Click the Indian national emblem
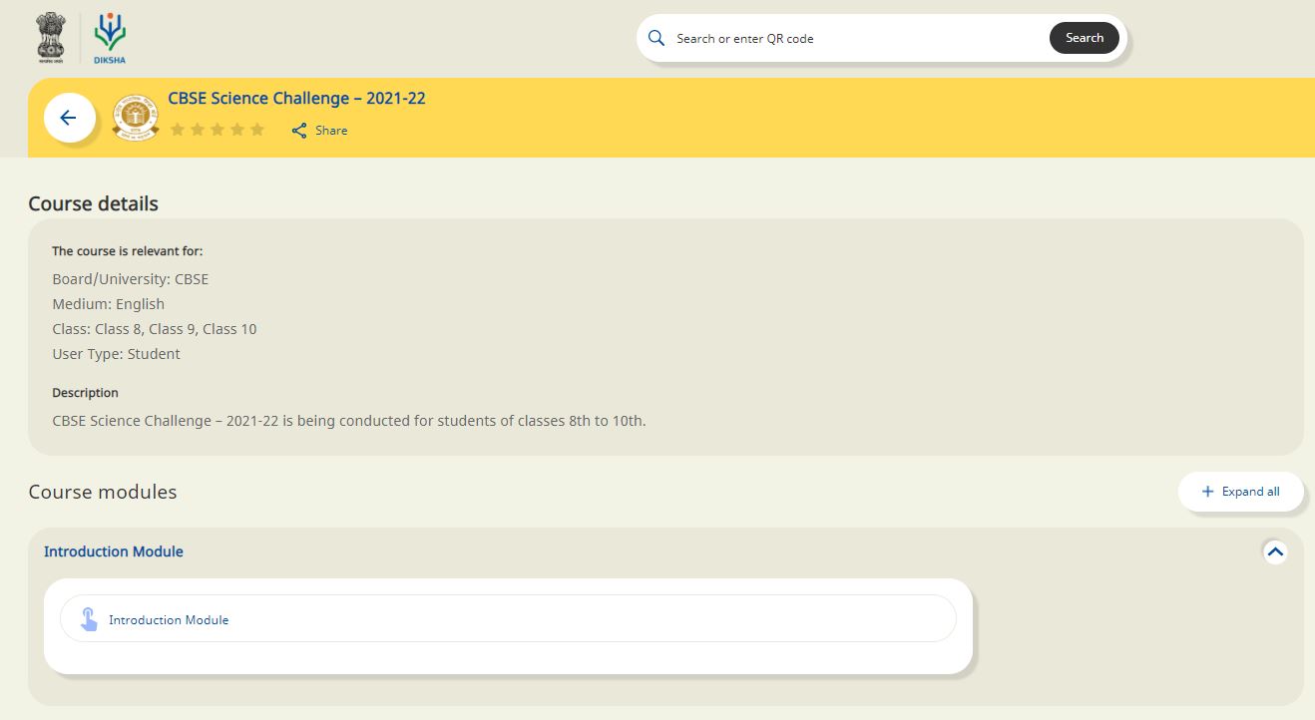Viewport: 1315px width, 720px height. coord(48,37)
